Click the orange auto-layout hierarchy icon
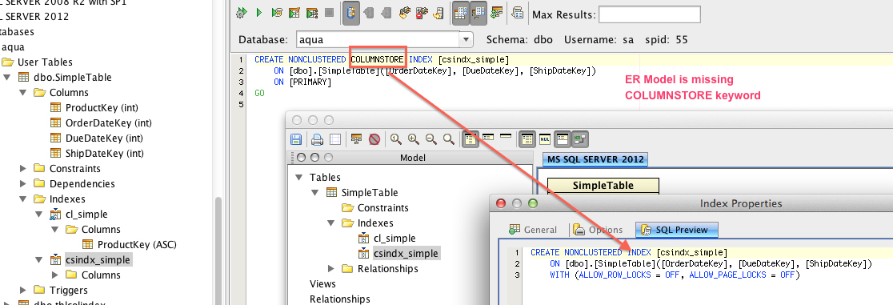This screenshot has width=893, height=305. (357, 138)
